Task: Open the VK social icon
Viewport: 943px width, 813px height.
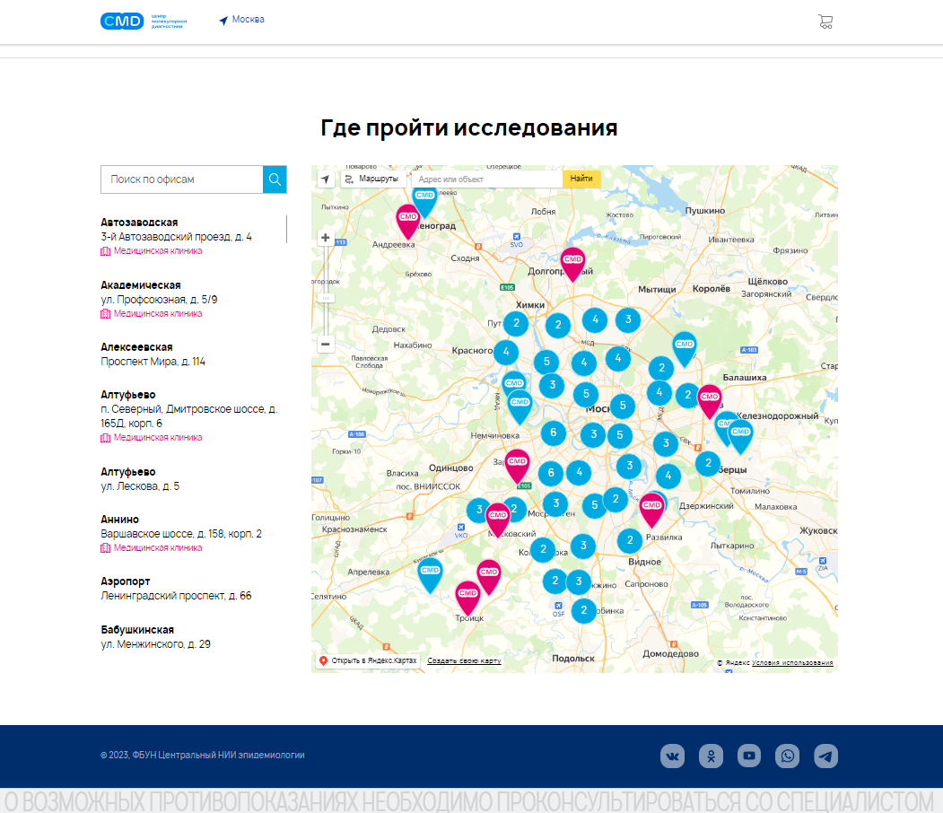Action: click(x=672, y=756)
